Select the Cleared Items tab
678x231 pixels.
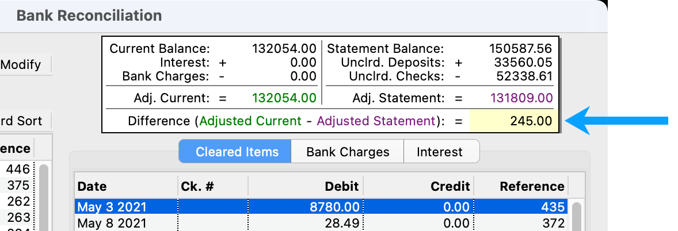pos(237,152)
